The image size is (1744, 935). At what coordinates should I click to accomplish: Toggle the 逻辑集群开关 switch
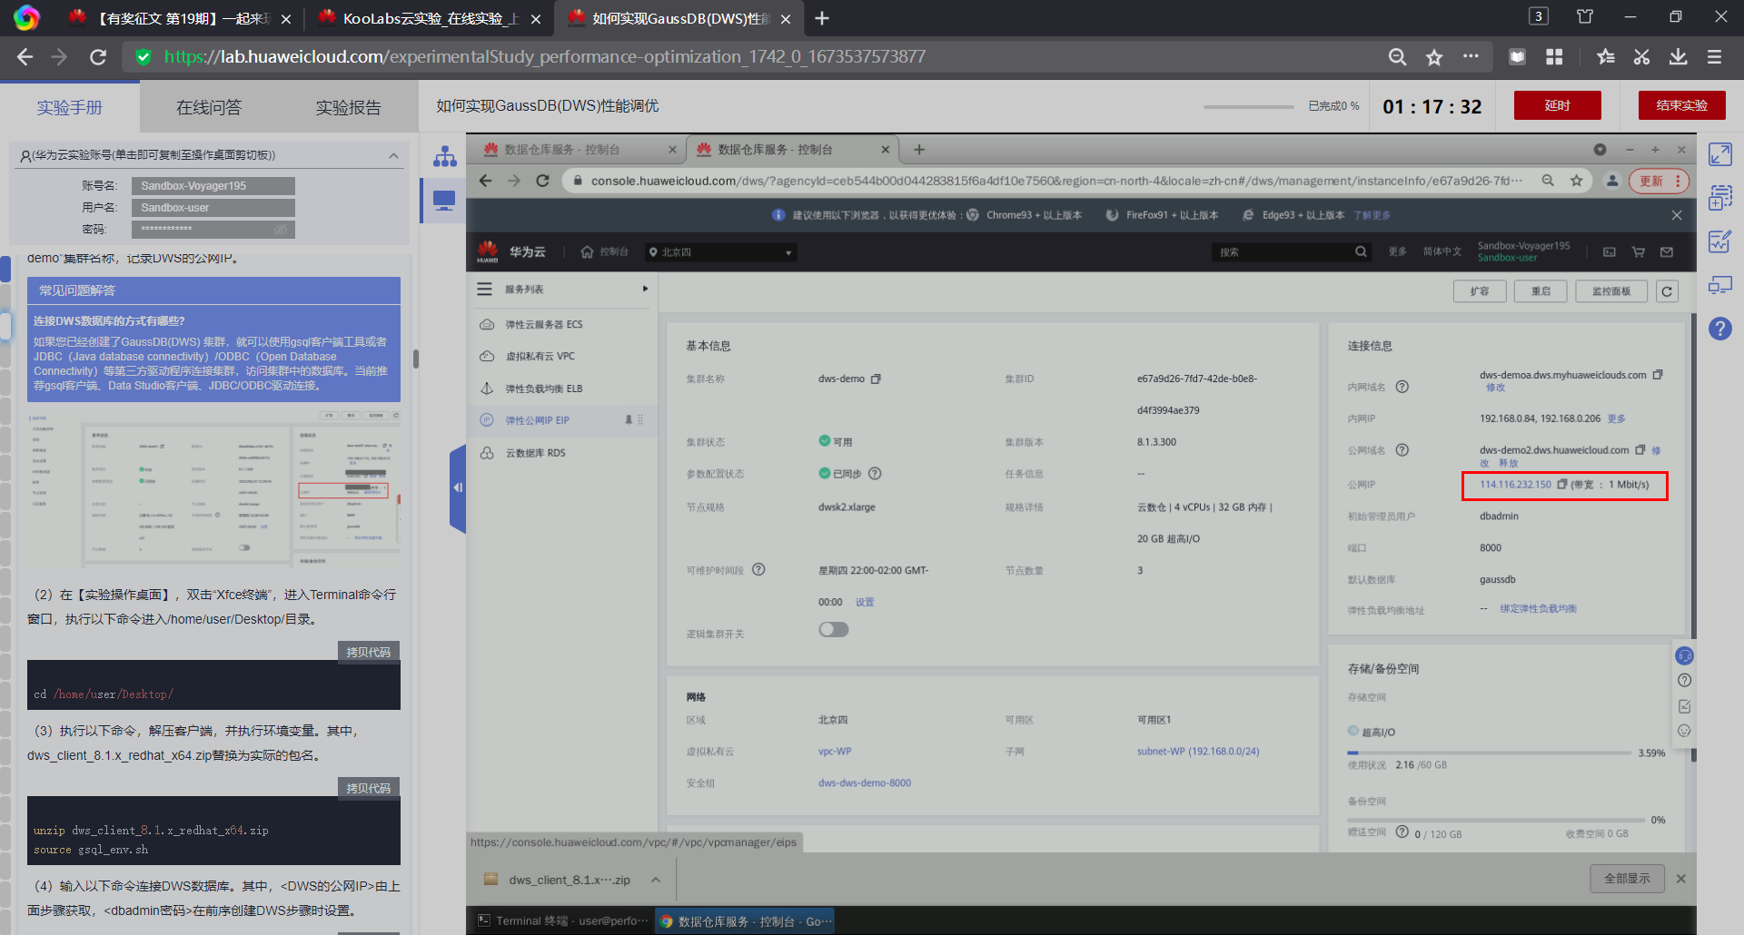tap(833, 630)
